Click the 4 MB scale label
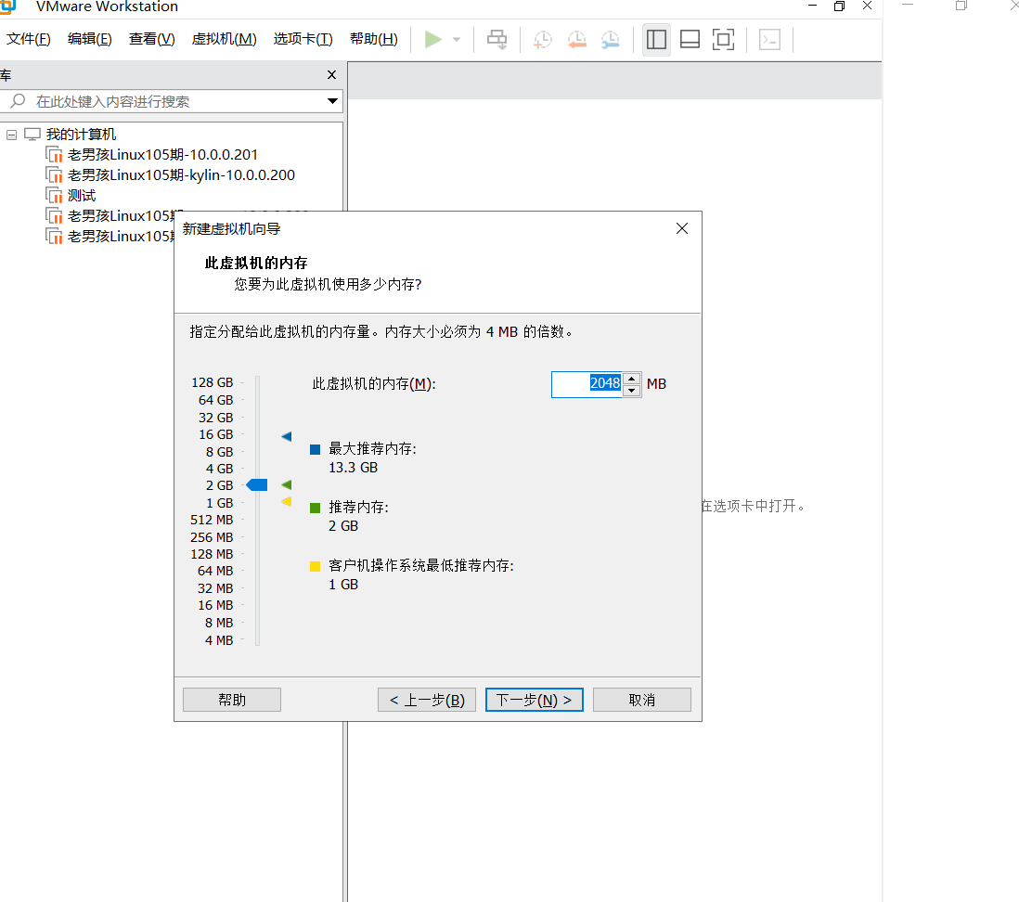 coord(219,640)
